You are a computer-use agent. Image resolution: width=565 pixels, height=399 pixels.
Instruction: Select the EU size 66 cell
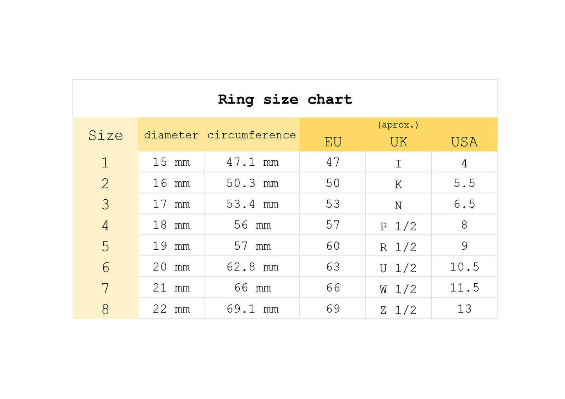tap(333, 288)
